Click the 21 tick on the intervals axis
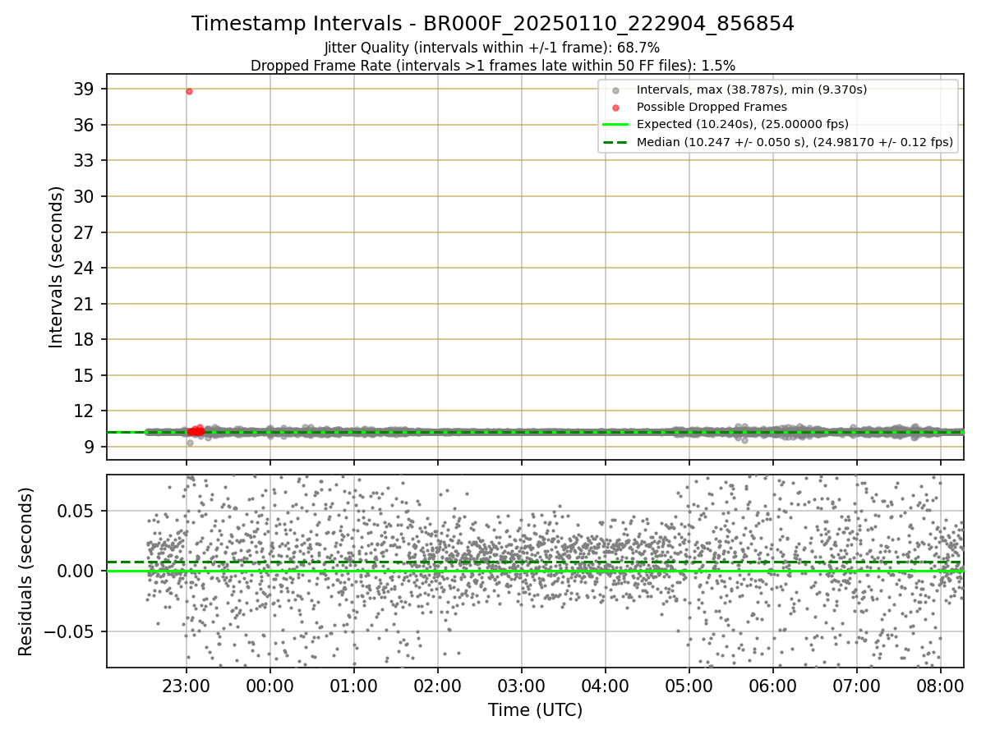The width and height of the screenshot is (986, 739). 85,304
